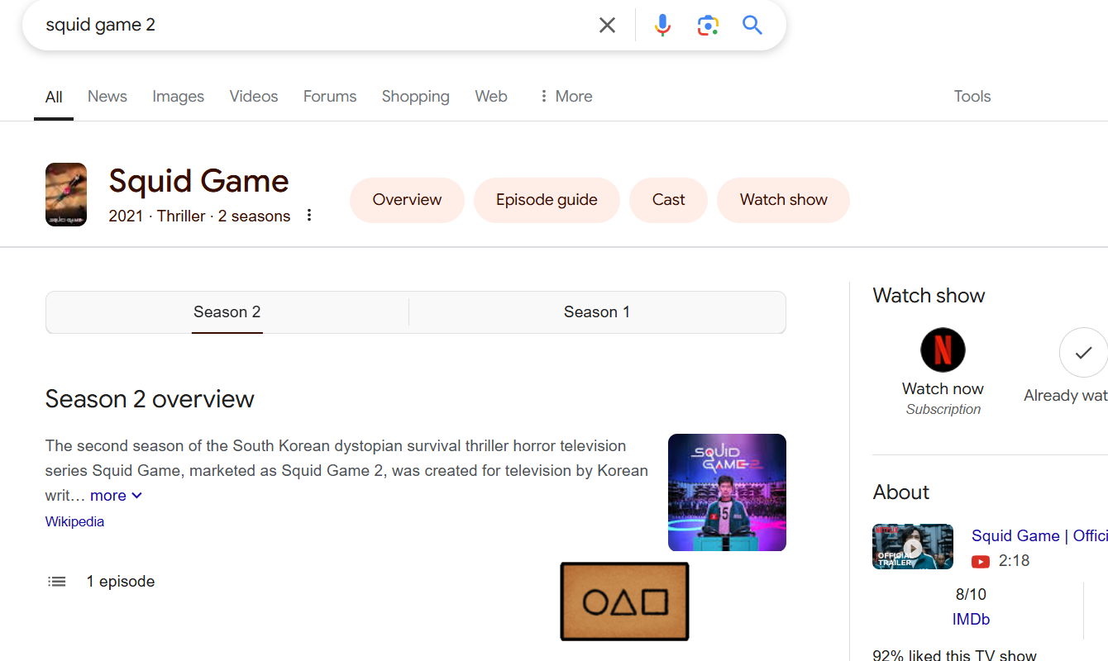The image size is (1108, 661).
Task: Open the More search filters menu
Action: [x=566, y=96]
